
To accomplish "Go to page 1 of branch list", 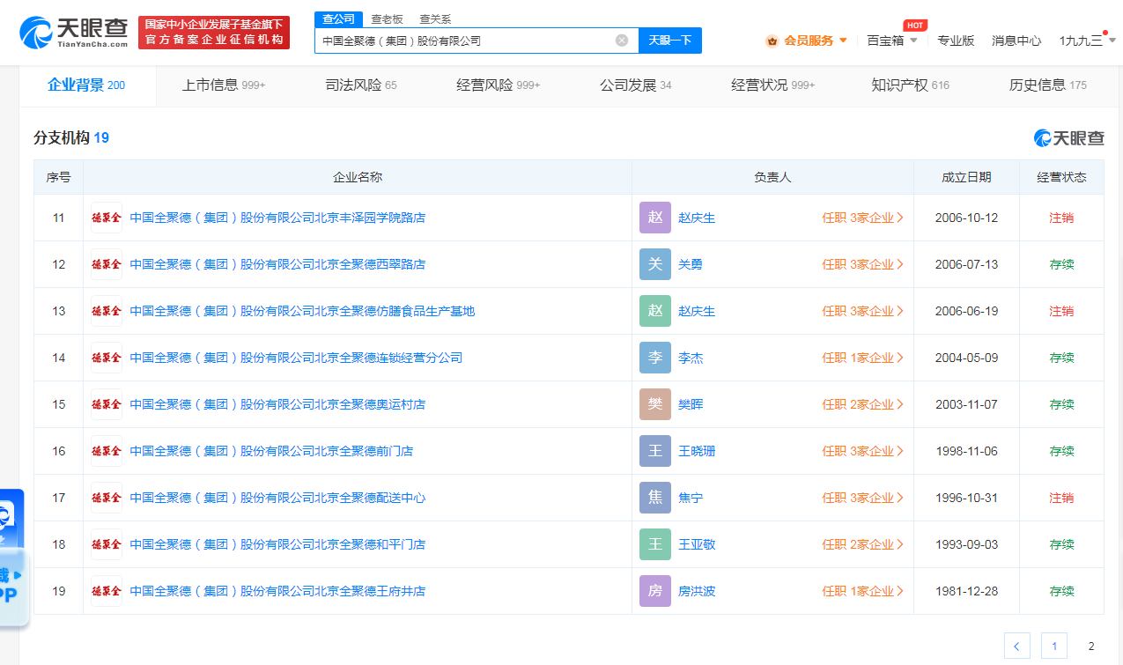I will pos(1054,646).
